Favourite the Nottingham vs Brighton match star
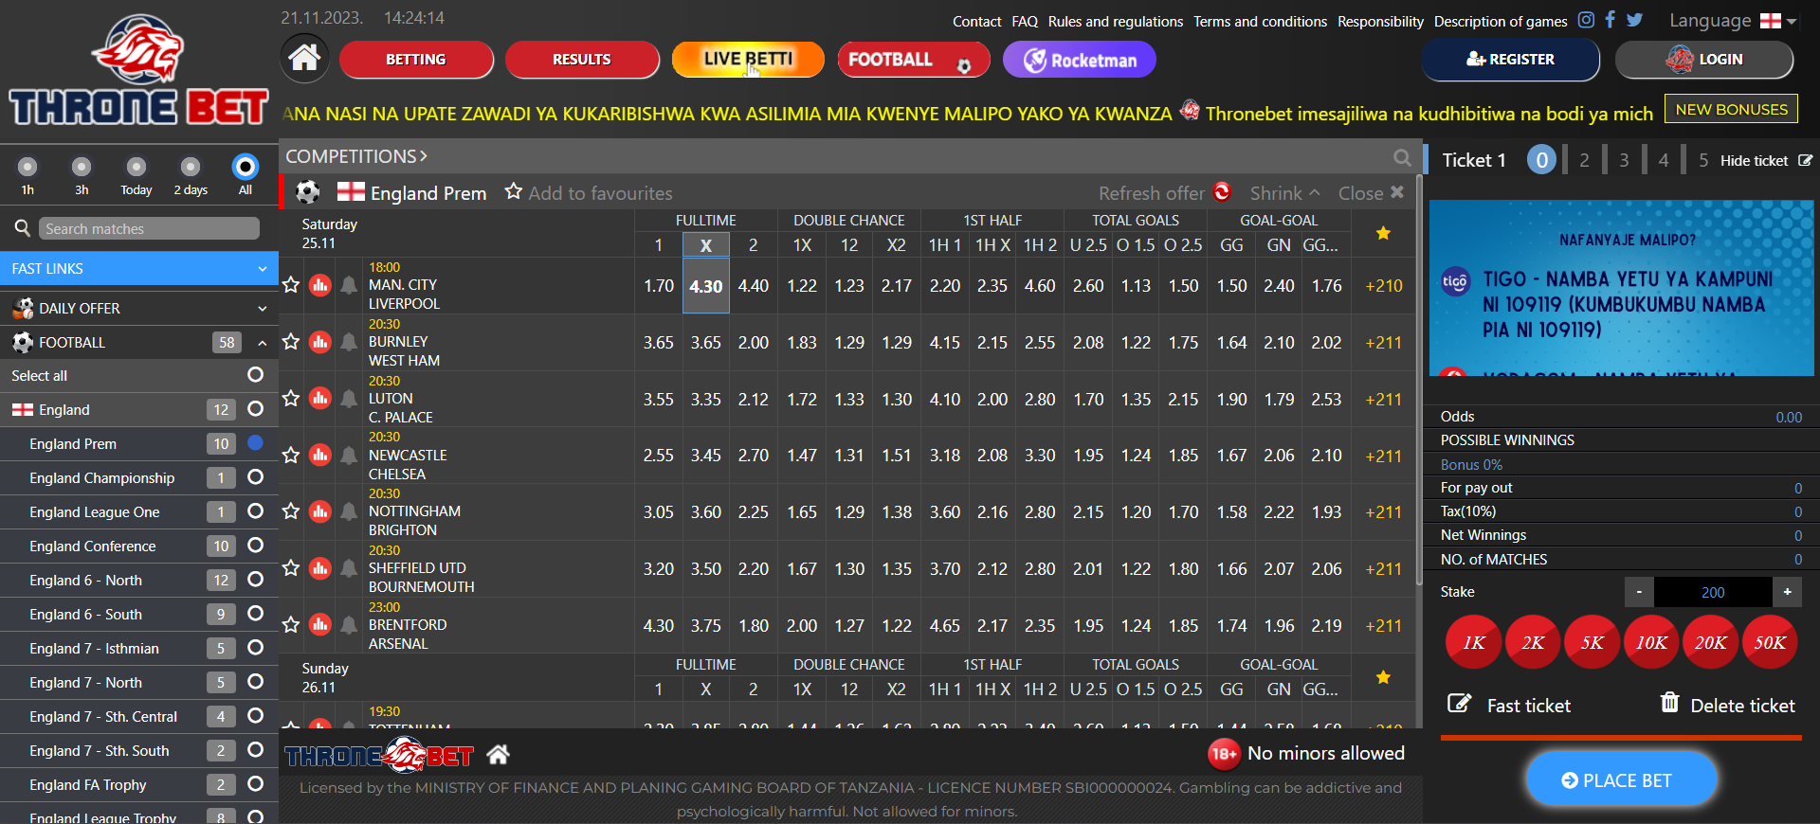 click(x=291, y=511)
